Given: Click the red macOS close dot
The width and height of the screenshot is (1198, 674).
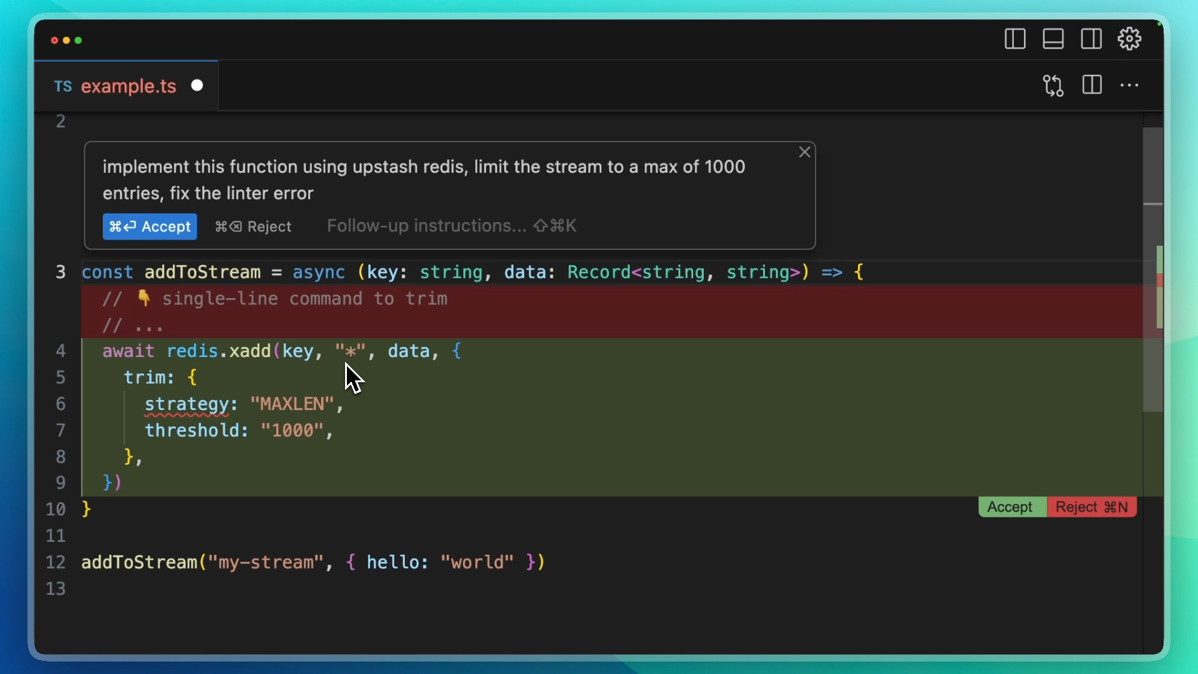Looking at the screenshot, I should 54,41.
